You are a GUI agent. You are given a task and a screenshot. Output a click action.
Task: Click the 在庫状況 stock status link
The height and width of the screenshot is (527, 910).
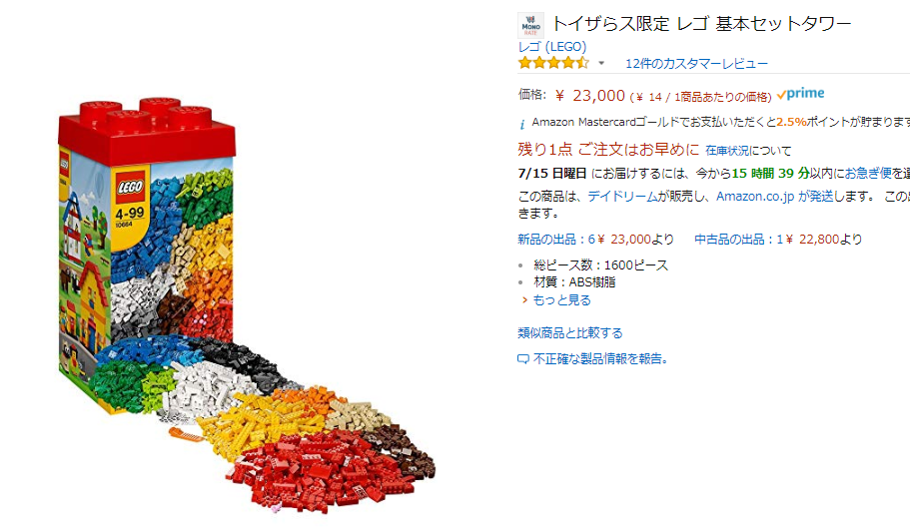tap(727, 151)
